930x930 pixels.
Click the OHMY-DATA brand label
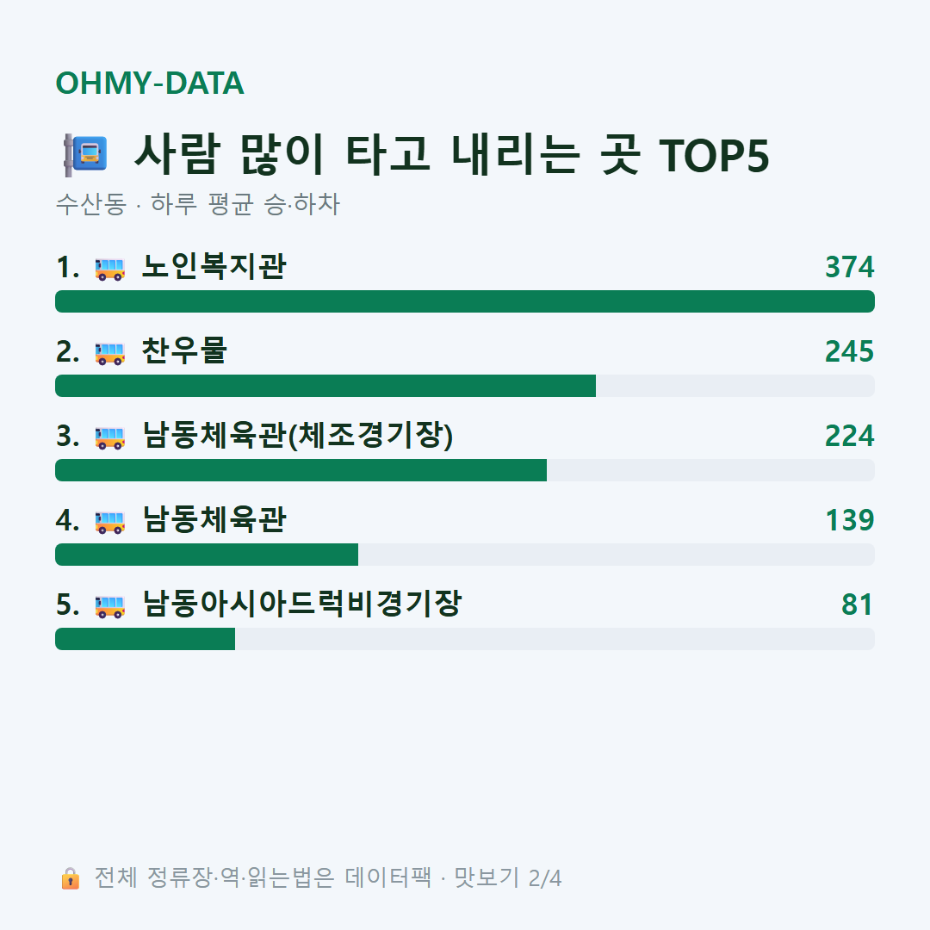150,83
